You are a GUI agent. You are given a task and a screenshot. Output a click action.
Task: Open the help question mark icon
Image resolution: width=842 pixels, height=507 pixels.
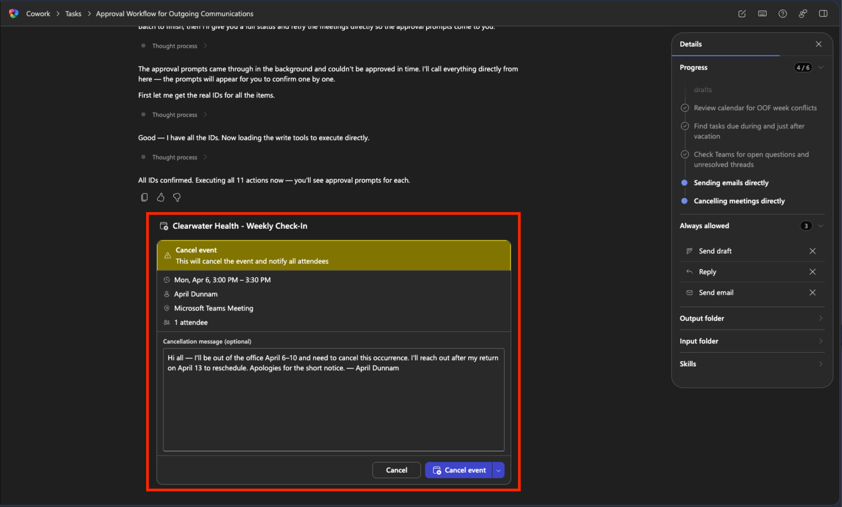click(x=782, y=14)
